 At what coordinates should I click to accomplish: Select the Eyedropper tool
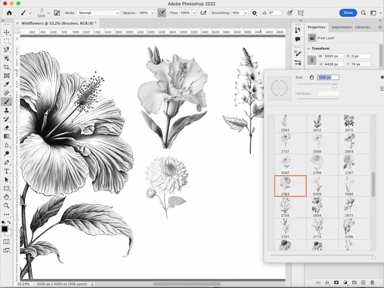pos(7,84)
